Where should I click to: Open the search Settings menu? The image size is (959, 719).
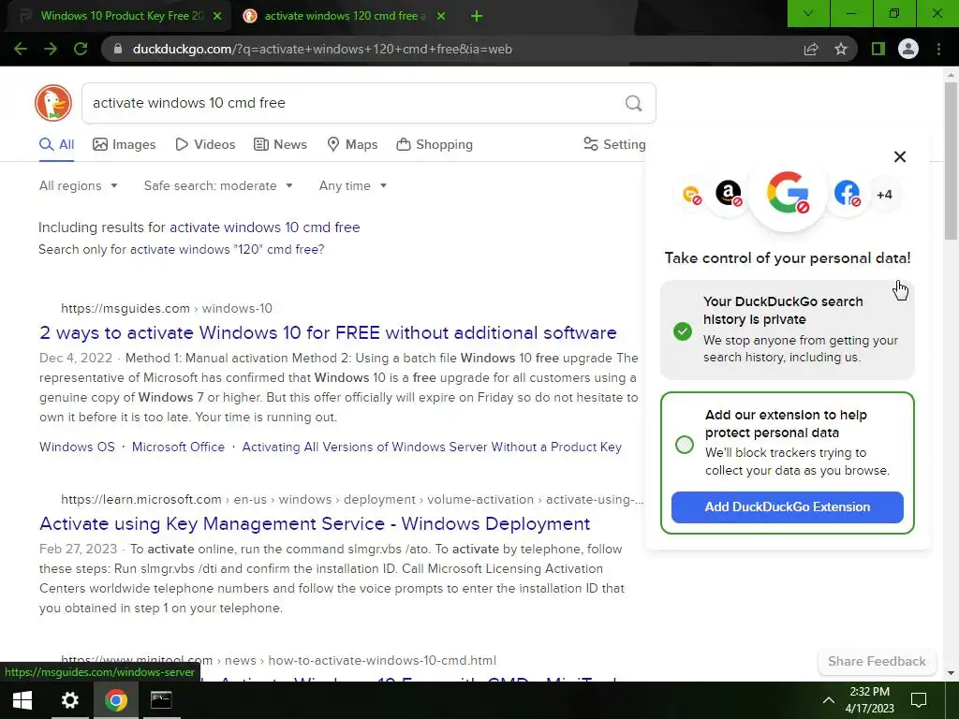614,145
